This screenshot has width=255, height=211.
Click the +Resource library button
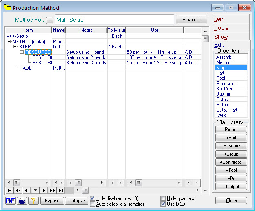pos(231,146)
